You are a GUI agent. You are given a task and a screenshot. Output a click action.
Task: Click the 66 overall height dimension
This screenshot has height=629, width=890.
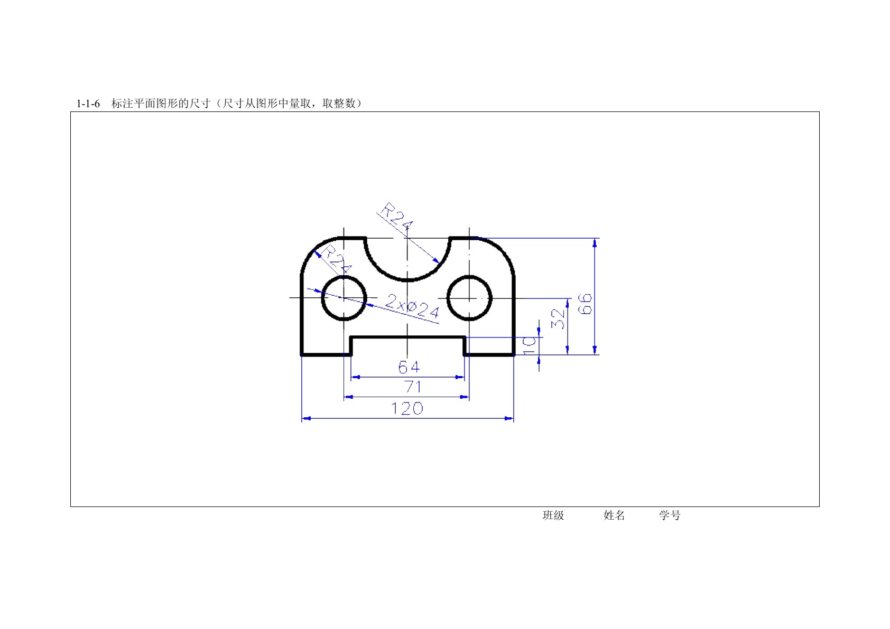(586, 304)
